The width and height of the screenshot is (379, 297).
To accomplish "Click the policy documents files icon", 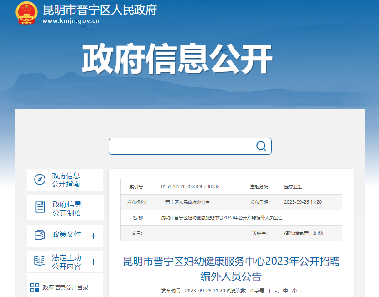I will click(x=40, y=235).
